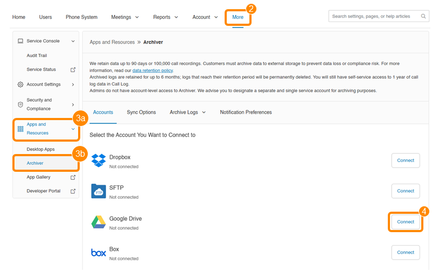
Task: Click the Dropbox logo icon
Action: click(x=98, y=161)
